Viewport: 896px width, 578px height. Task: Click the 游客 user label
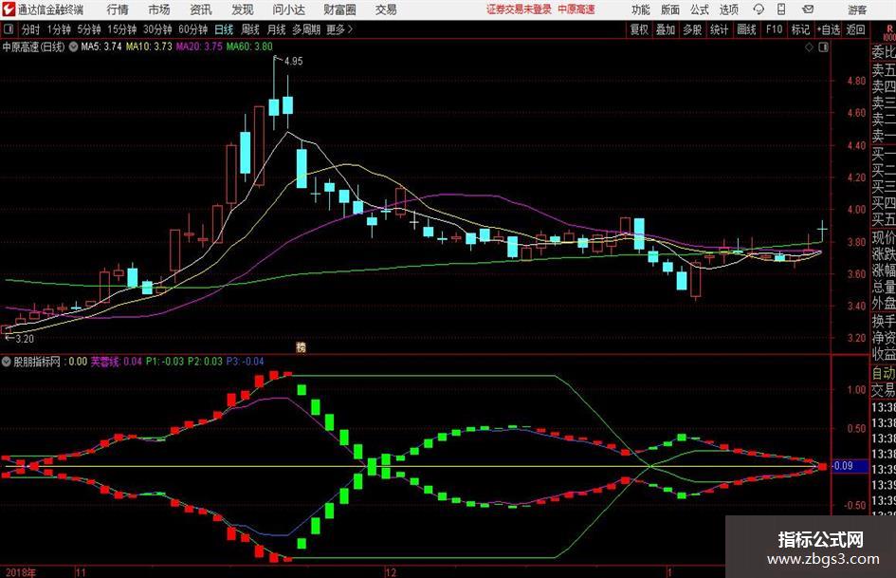(x=856, y=9)
